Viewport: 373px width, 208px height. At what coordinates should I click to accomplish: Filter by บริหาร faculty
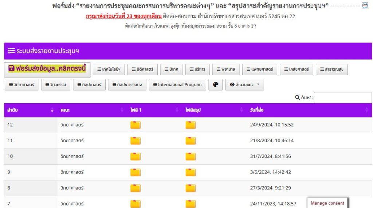(x=197, y=69)
